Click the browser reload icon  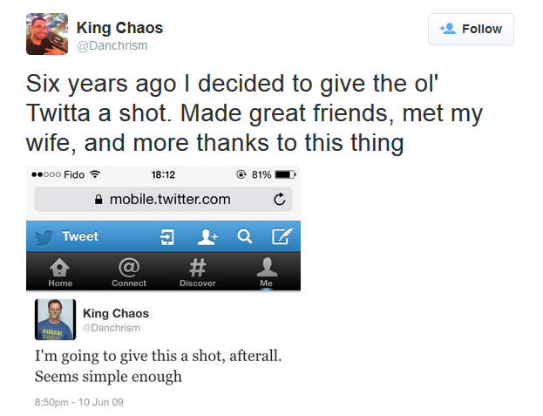click(x=279, y=199)
